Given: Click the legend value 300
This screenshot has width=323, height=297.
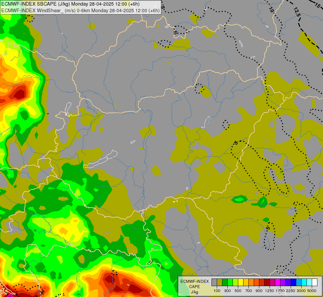Looking at the screenshot, I should coord(227,291).
